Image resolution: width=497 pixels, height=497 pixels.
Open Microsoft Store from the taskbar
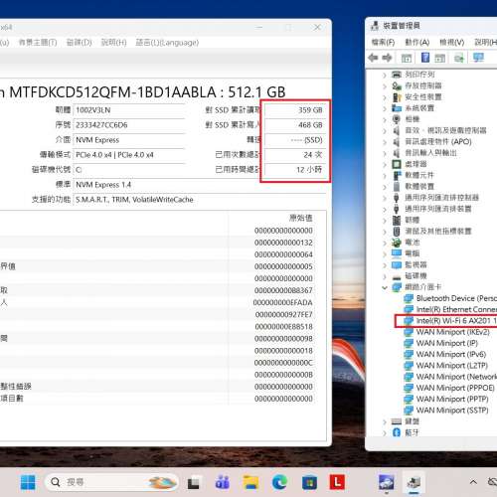[x=309, y=482]
